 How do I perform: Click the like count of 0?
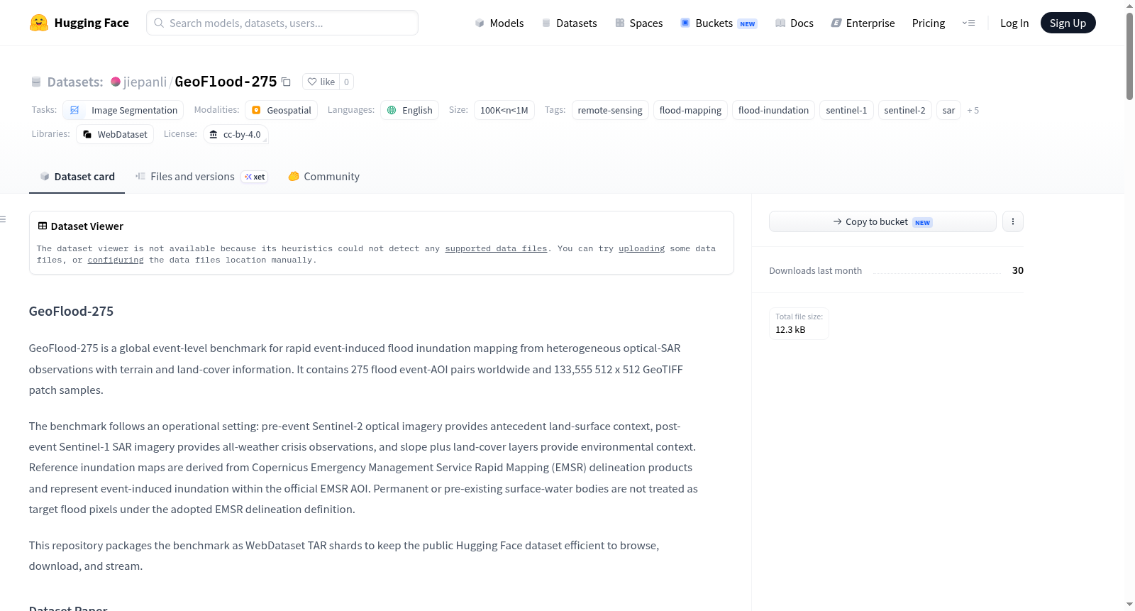coord(346,82)
